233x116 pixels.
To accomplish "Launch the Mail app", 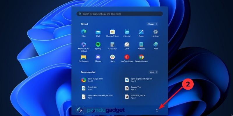I will pos(98,33).
